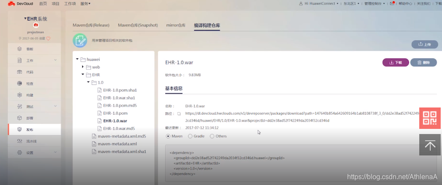
Task: Open the 部署 sidebar icon
Action: pos(19,118)
